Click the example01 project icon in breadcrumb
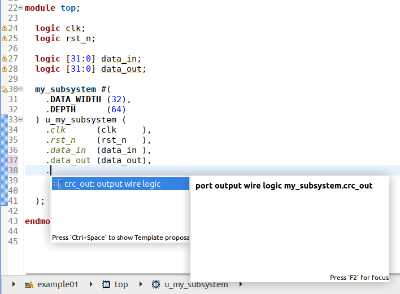 tap(29, 284)
